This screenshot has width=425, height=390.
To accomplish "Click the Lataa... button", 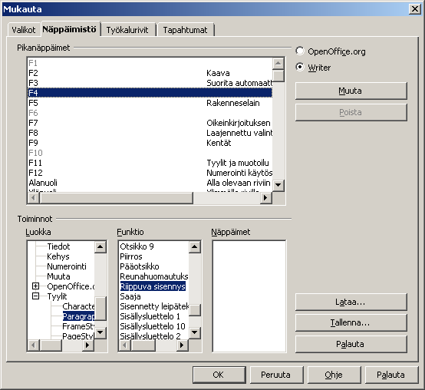I will coord(351,302).
